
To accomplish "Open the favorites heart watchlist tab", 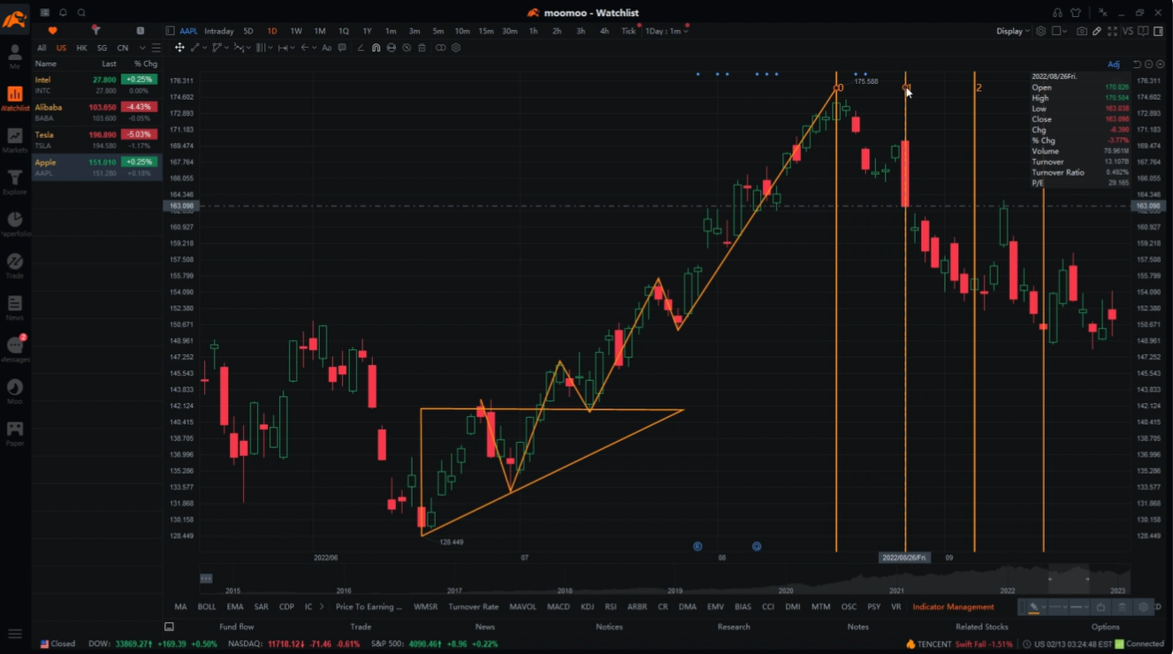I will [x=52, y=31].
